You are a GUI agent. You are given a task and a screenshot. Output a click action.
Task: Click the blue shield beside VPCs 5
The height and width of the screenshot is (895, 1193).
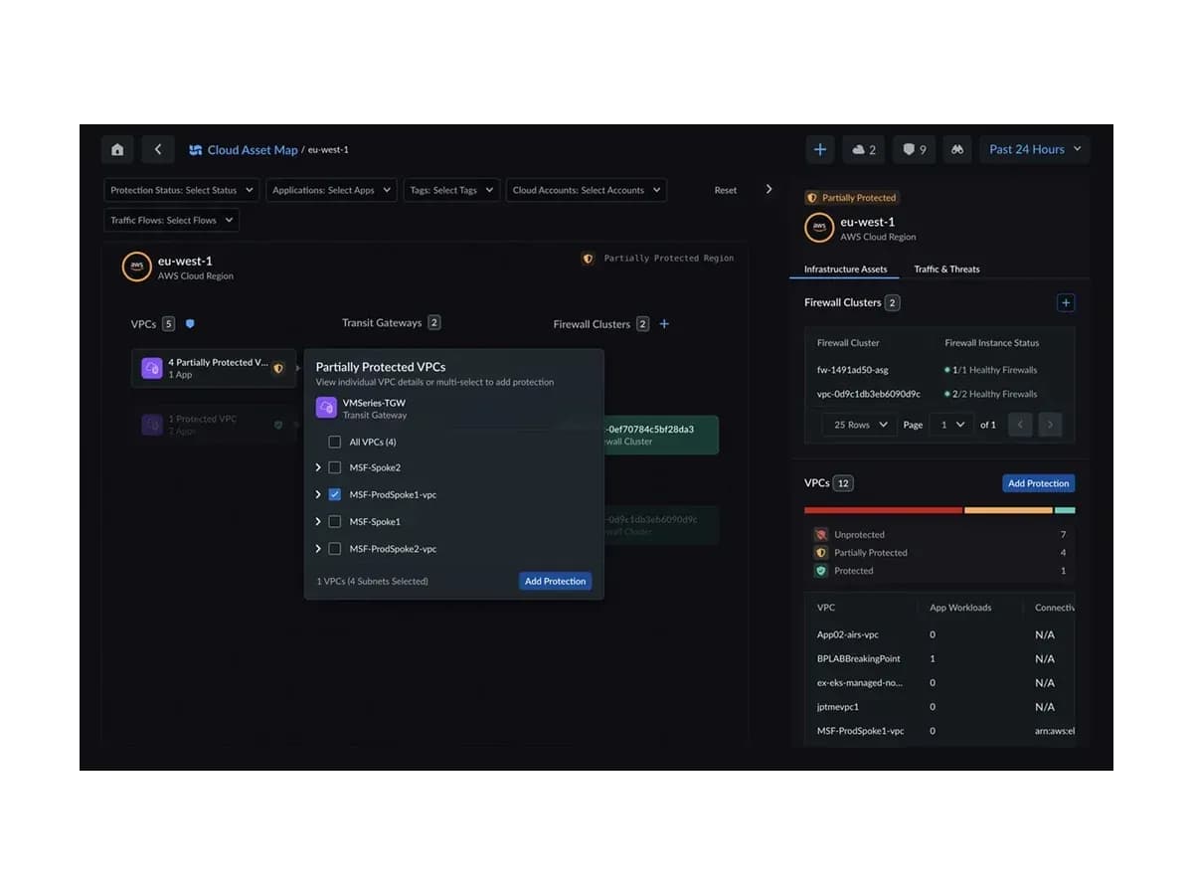(x=190, y=323)
